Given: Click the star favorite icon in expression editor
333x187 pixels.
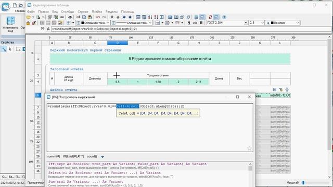Looking at the screenshot, I should click(x=249, y=149).
